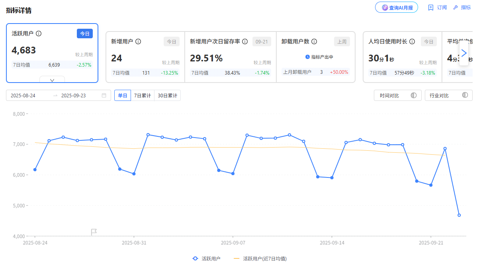Image resolution: width=477 pixels, height=266 pixels.
Task: Click the 2025-09-14 axis label
Action: tap(332, 243)
